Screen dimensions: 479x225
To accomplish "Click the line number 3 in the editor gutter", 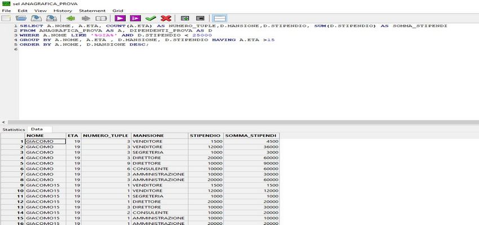I will point(16,35).
